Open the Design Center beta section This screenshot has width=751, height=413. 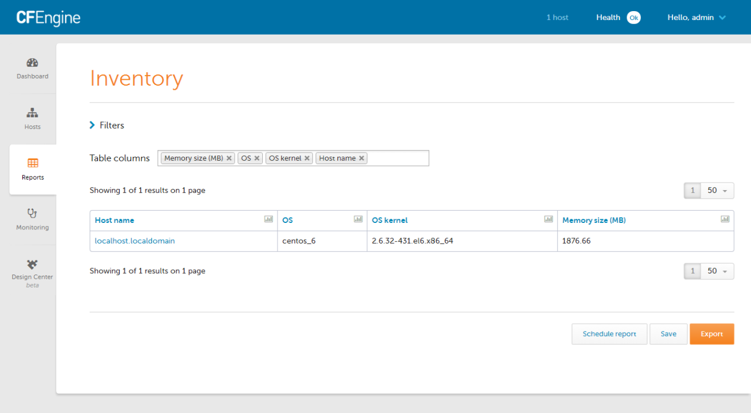click(32, 270)
